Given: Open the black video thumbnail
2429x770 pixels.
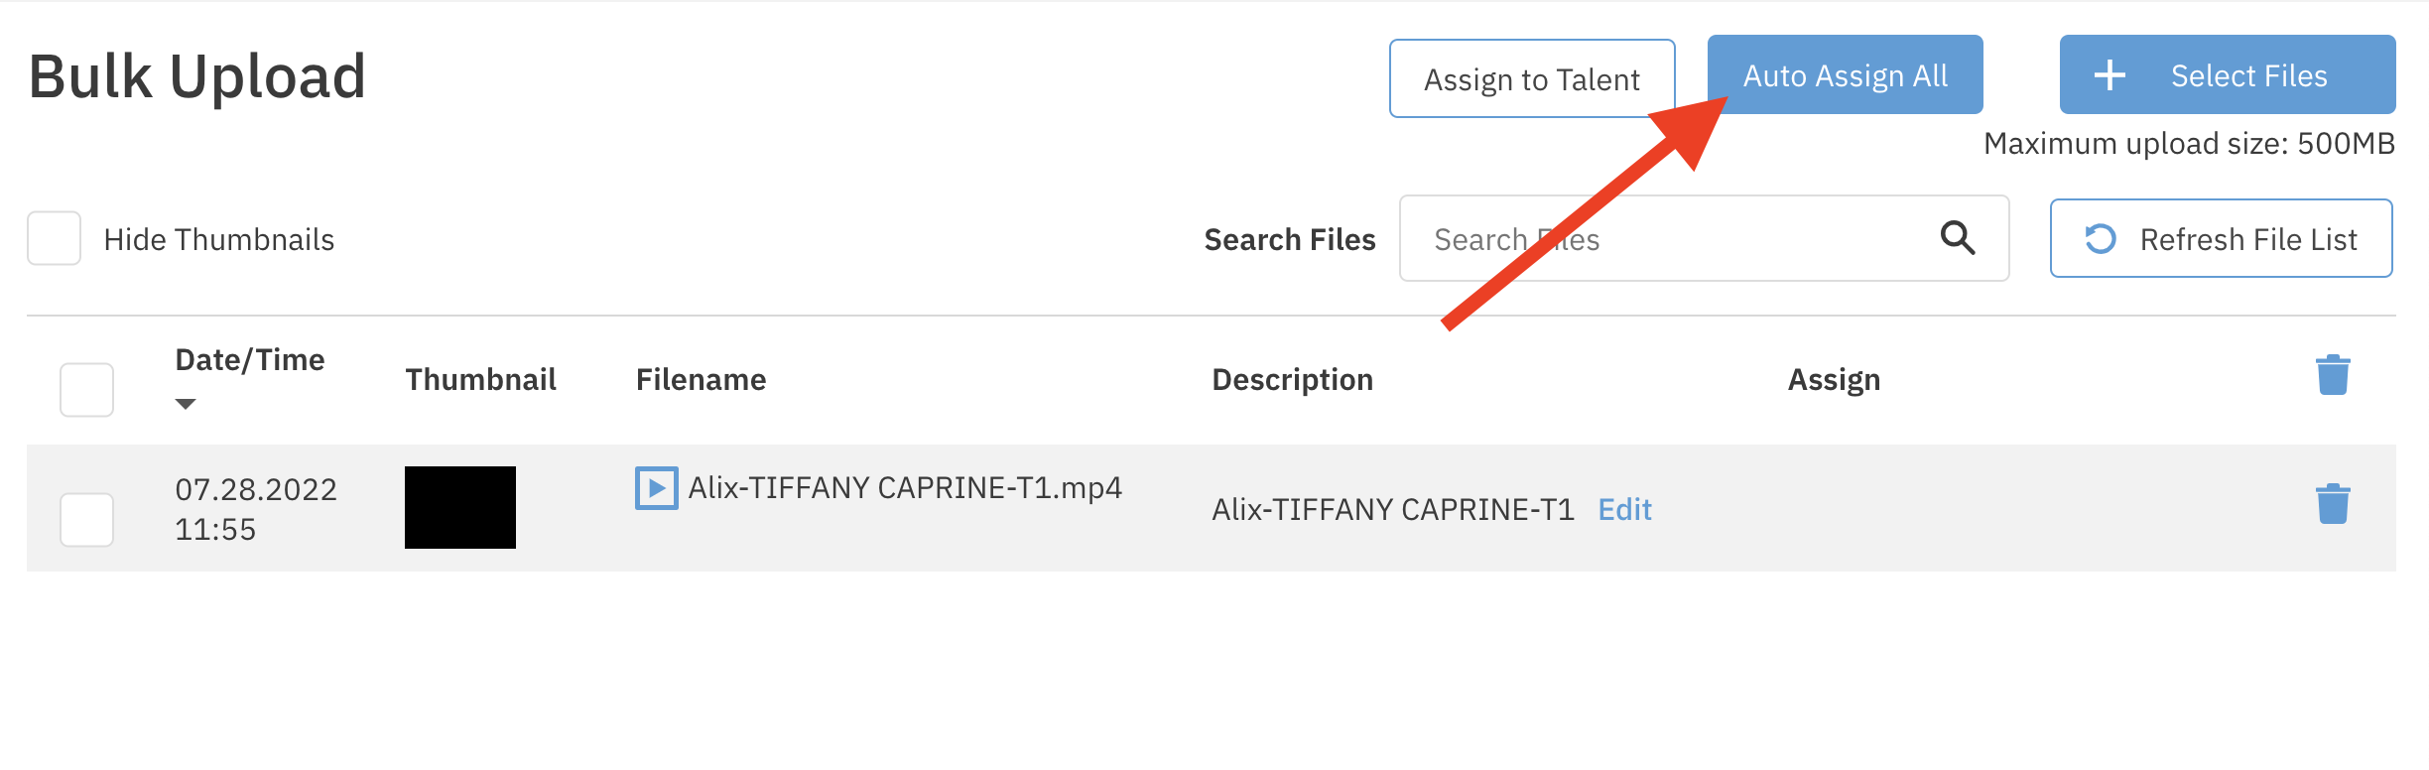Looking at the screenshot, I should coord(460,507).
